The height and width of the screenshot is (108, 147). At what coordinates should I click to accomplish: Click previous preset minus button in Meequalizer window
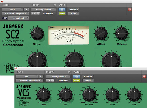(x=47, y=81)
